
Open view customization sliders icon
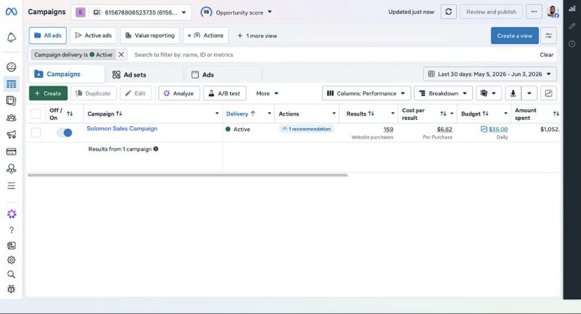(549, 36)
